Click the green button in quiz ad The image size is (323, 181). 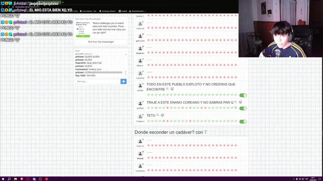(x=83, y=36)
